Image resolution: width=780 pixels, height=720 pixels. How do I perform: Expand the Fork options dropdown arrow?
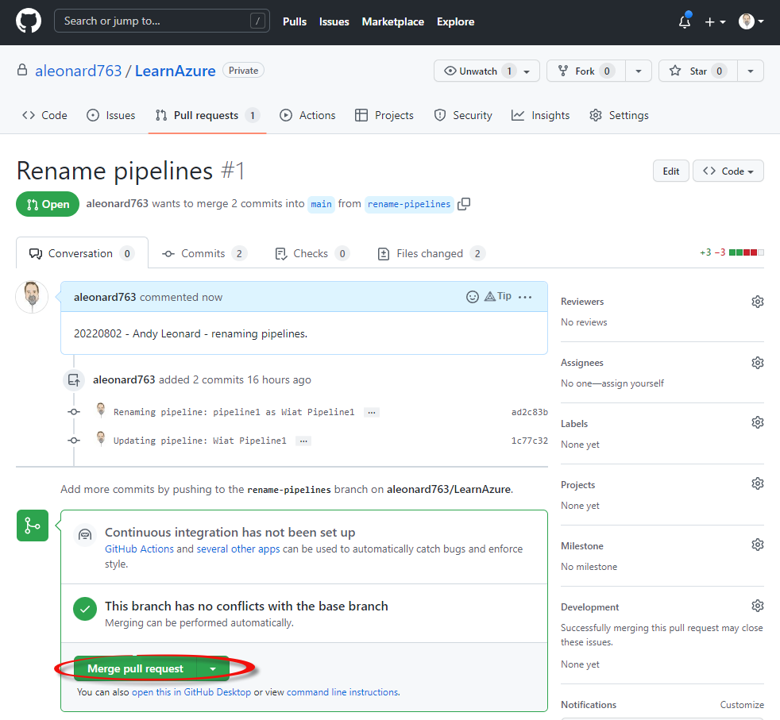click(x=639, y=71)
